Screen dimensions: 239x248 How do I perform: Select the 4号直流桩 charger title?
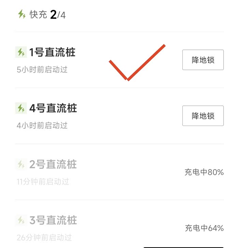pos(53,108)
